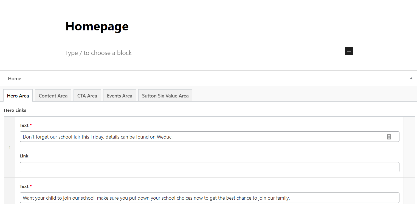Click the Hero Links section label
The height and width of the screenshot is (204, 417).
pos(15,110)
